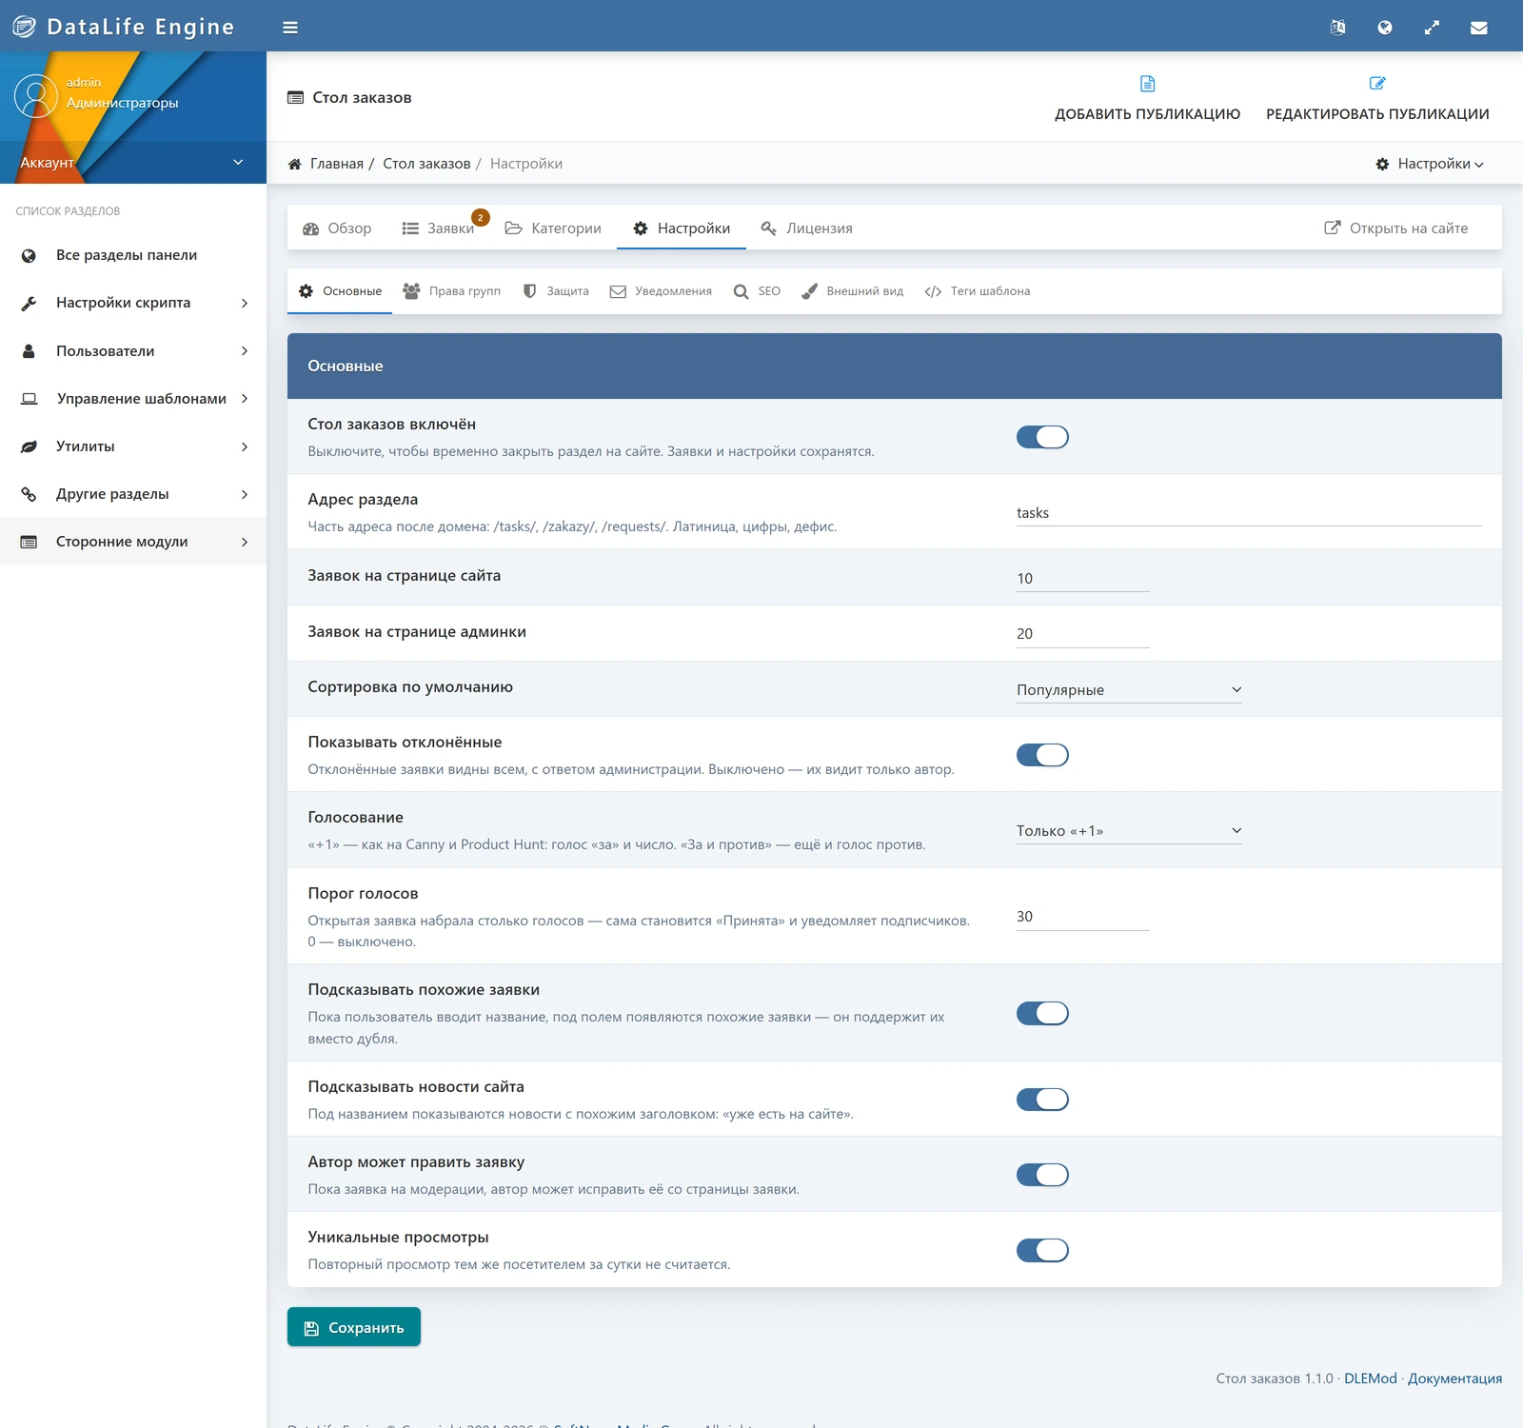This screenshot has height=1428, width=1523.
Task: Toggle the Стол заказов включён switch
Action: pyautogui.click(x=1042, y=437)
